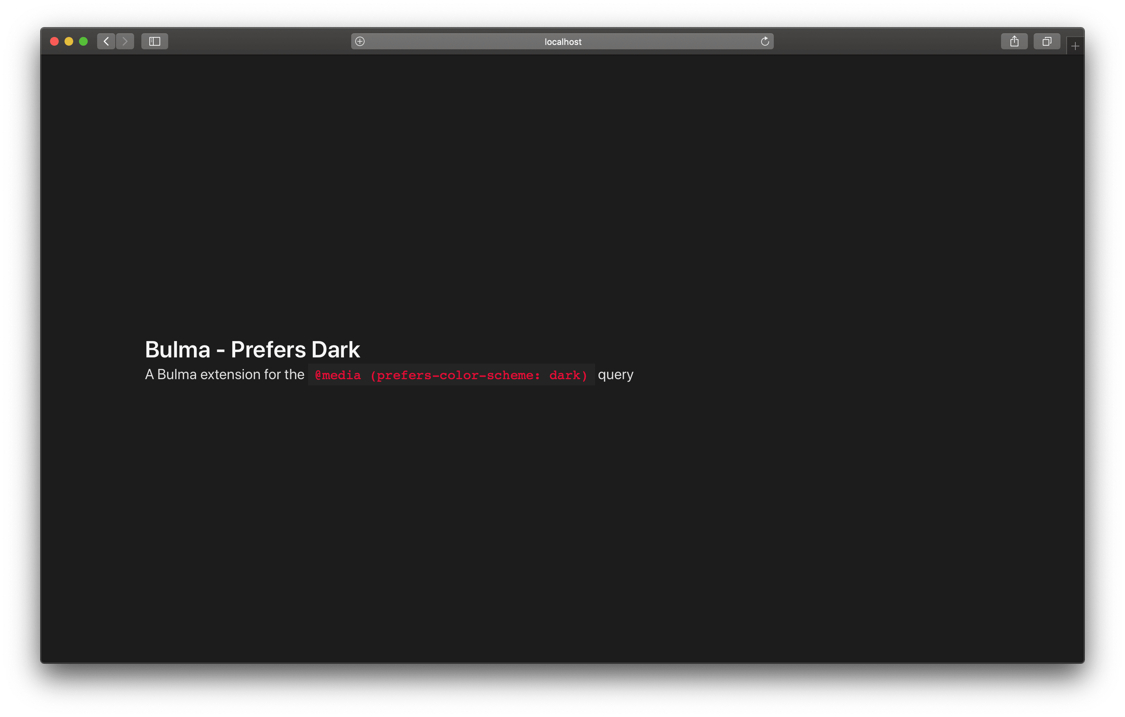Image resolution: width=1125 pixels, height=717 pixels.
Task: Add a new tab with the plus button
Action: 1075,46
